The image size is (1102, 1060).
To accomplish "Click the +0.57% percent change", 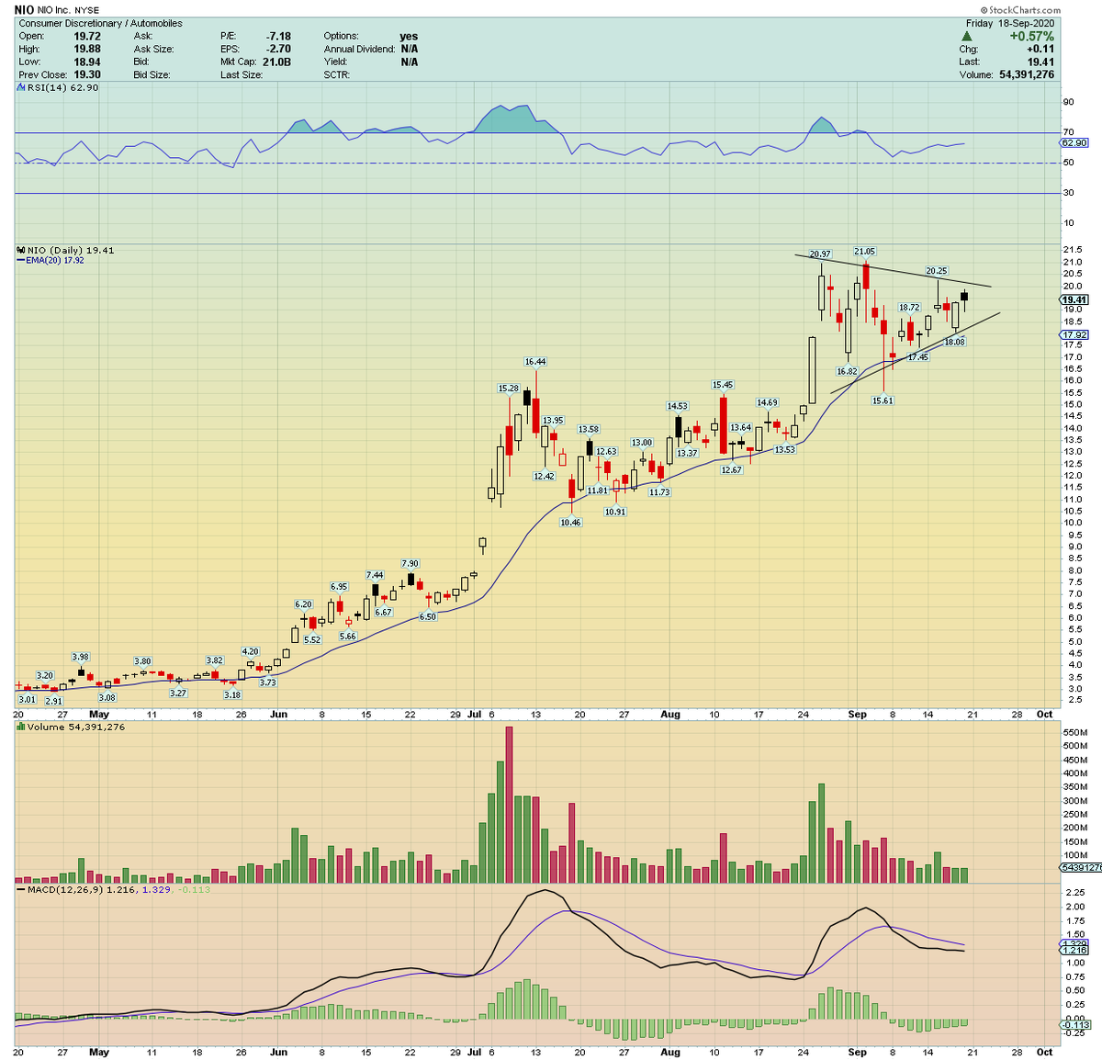I will (x=1031, y=37).
